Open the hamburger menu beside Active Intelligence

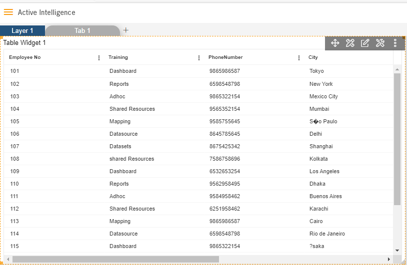point(8,12)
